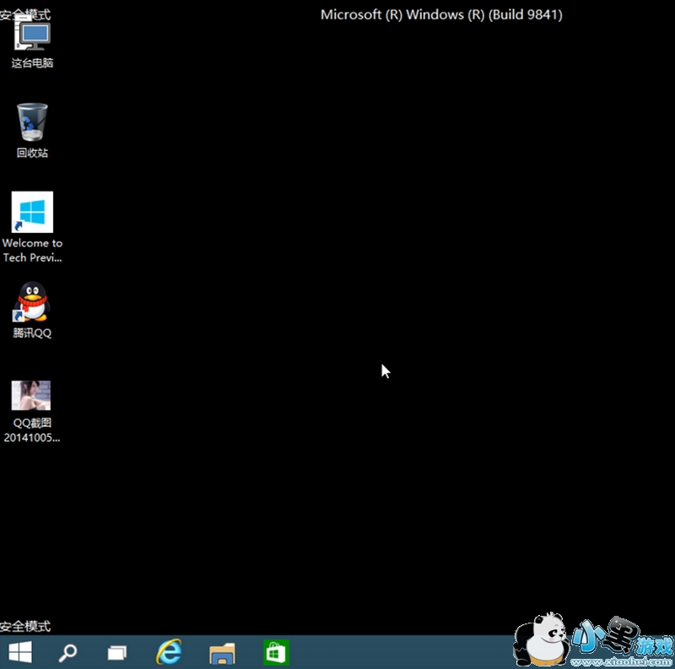Click the 安全模式 text above the taskbar
The height and width of the screenshot is (669, 675).
[x=25, y=626]
